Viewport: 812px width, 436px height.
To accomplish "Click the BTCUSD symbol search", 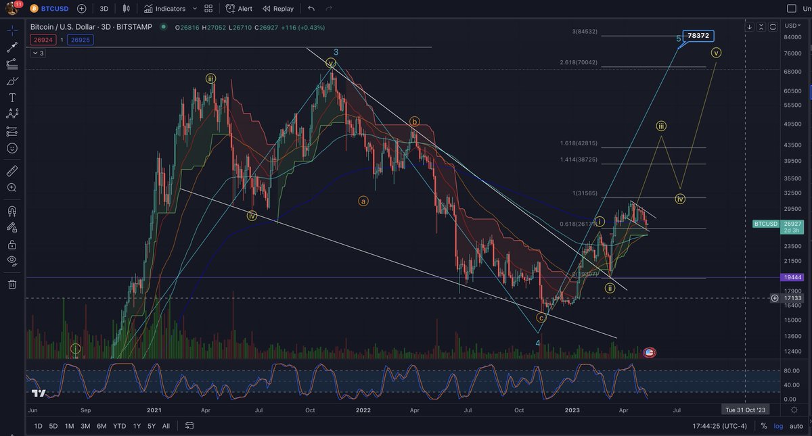I will pos(49,9).
